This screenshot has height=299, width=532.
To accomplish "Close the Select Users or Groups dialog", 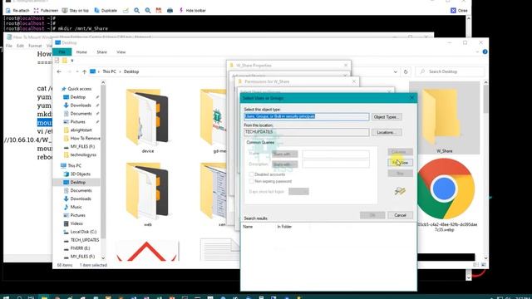I will (x=411, y=98).
